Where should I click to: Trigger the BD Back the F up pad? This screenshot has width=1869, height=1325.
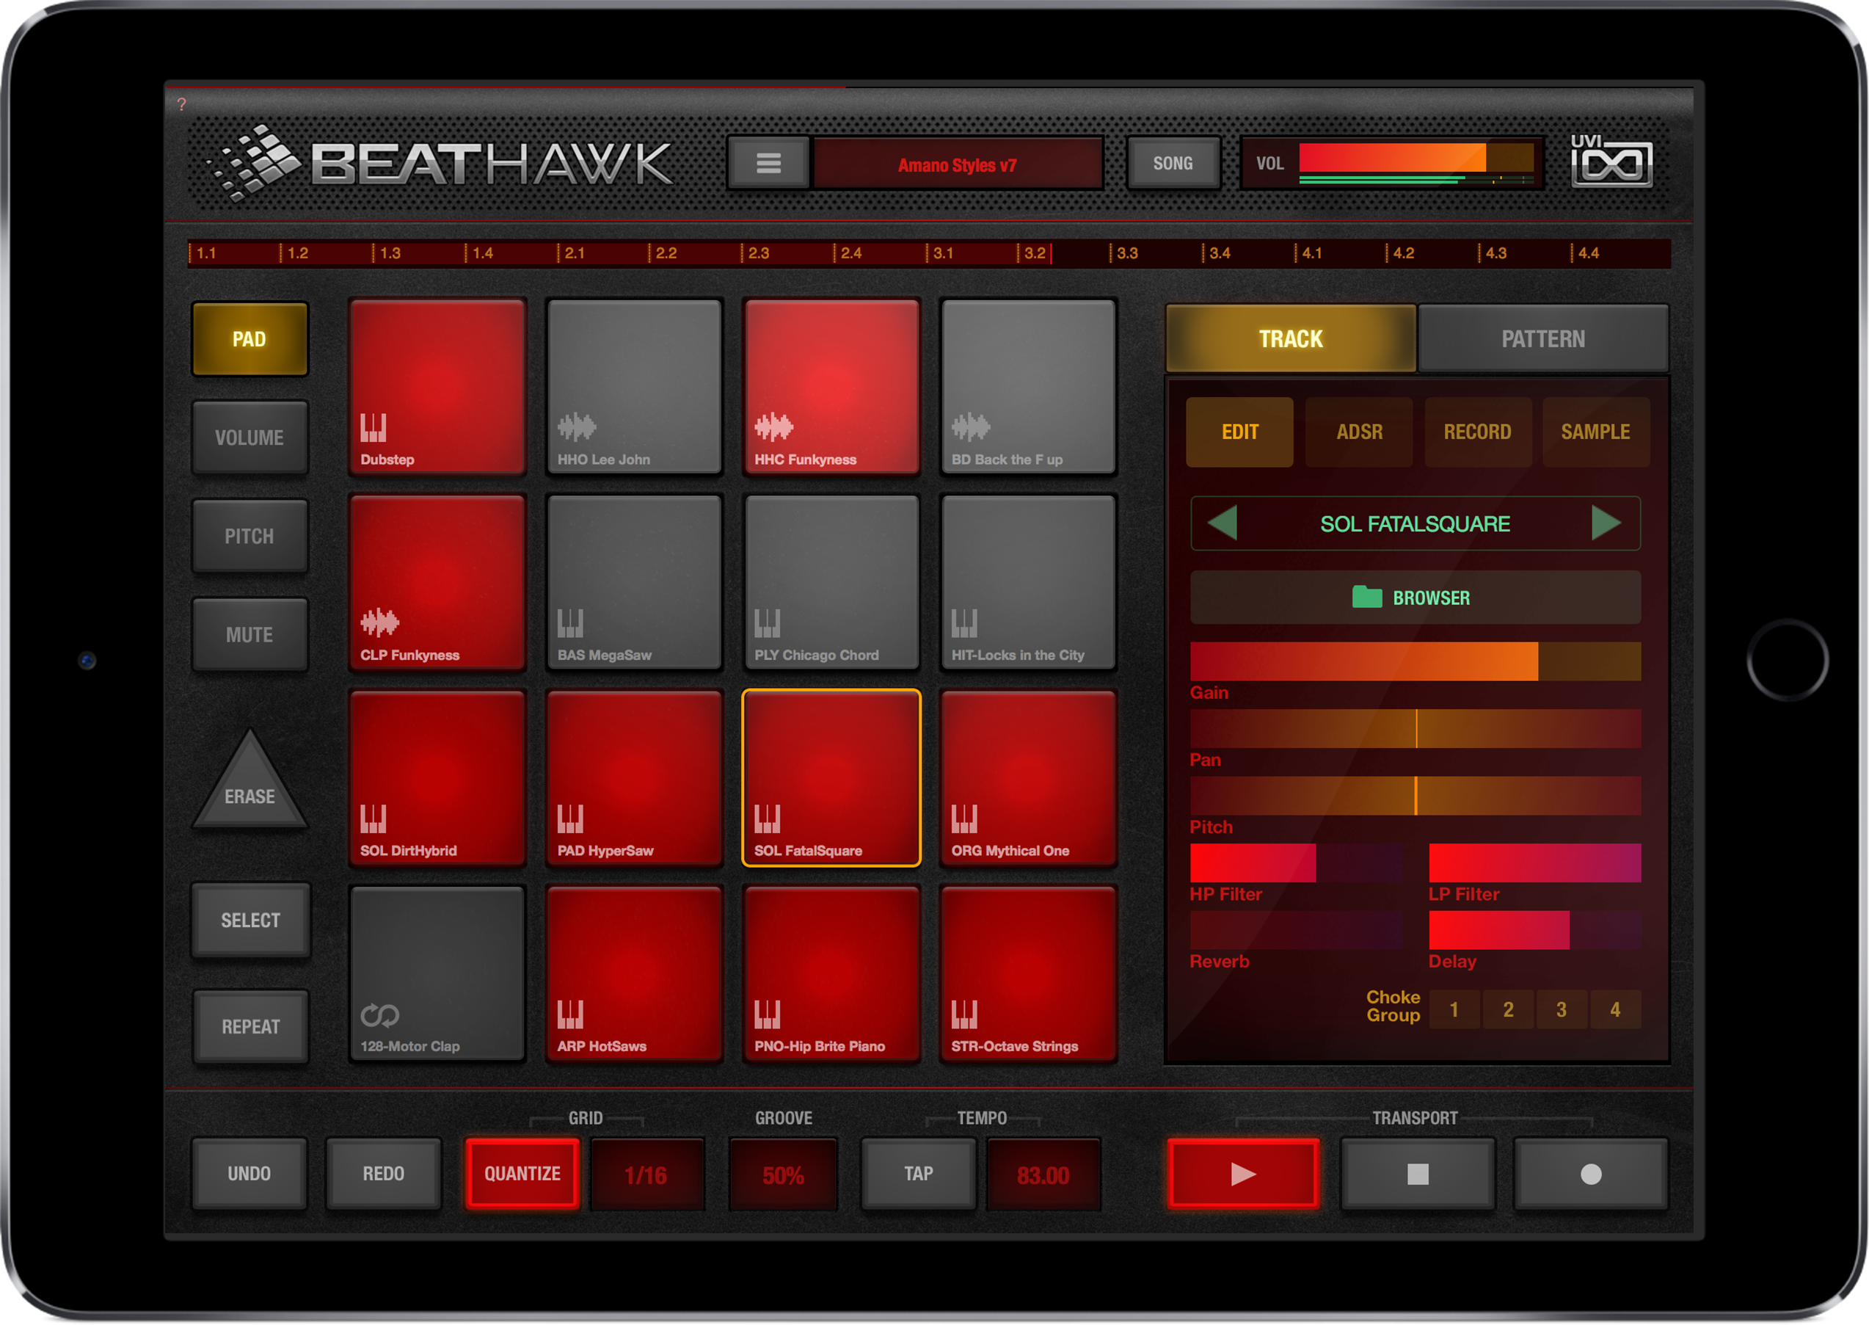(x=1028, y=387)
